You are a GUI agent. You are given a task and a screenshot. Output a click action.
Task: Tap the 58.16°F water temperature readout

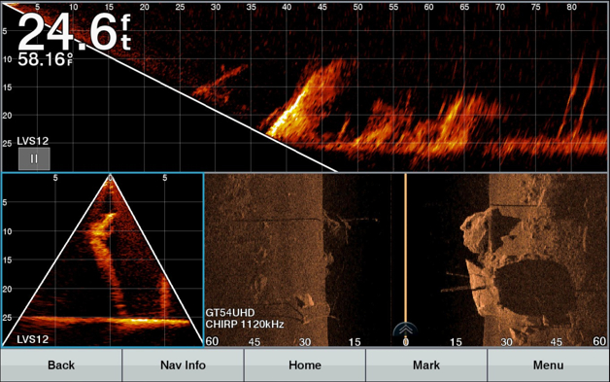click(45, 59)
